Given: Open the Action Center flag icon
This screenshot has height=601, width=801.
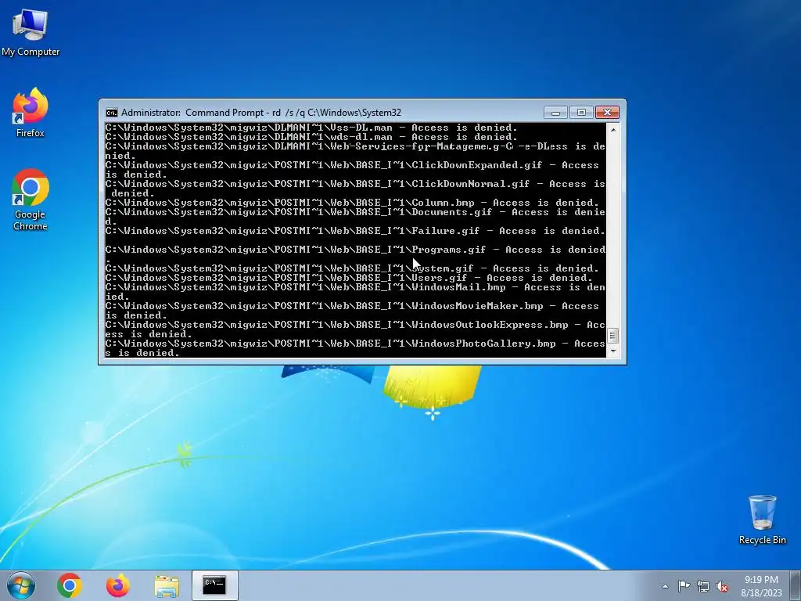Looking at the screenshot, I should click(x=684, y=586).
